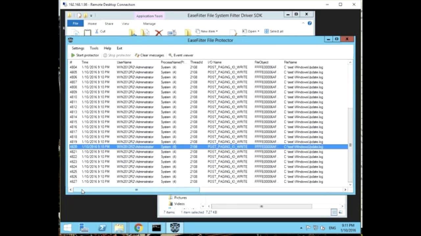Click the disabled Stop protector button
The height and width of the screenshot is (236, 421).
click(117, 55)
